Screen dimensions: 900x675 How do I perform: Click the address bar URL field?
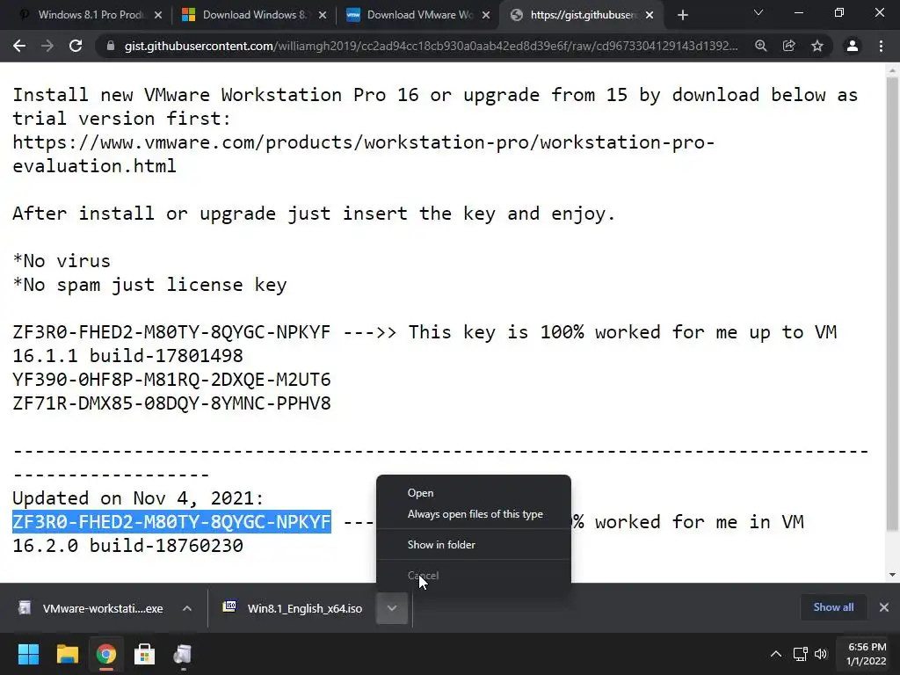(x=431, y=46)
